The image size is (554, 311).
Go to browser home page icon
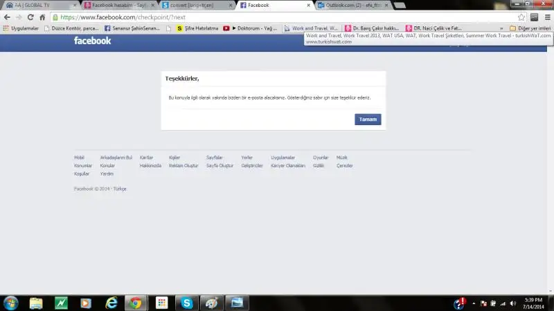[42, 17]
